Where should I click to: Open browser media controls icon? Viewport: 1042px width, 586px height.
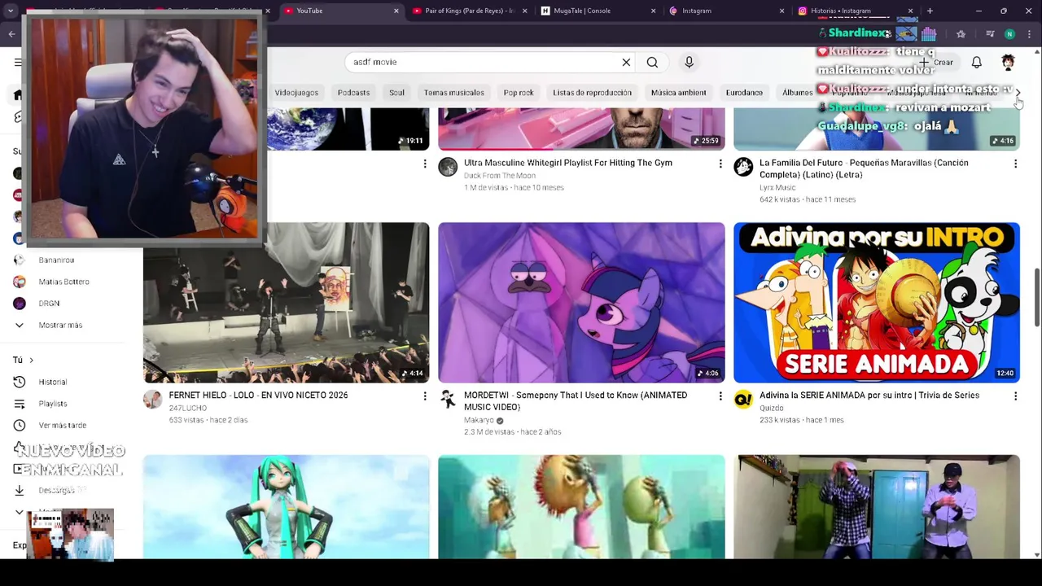990,33
